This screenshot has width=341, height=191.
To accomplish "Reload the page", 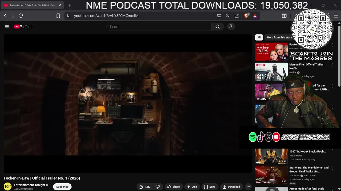I will click(x=21, y=16).
